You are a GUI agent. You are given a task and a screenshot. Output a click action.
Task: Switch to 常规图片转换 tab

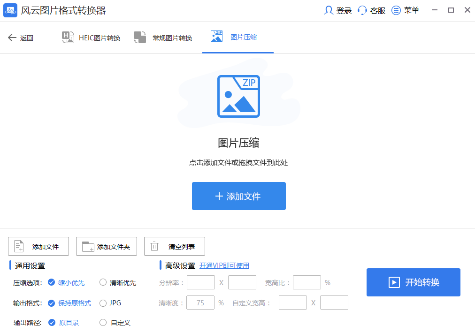coord(163,38)
